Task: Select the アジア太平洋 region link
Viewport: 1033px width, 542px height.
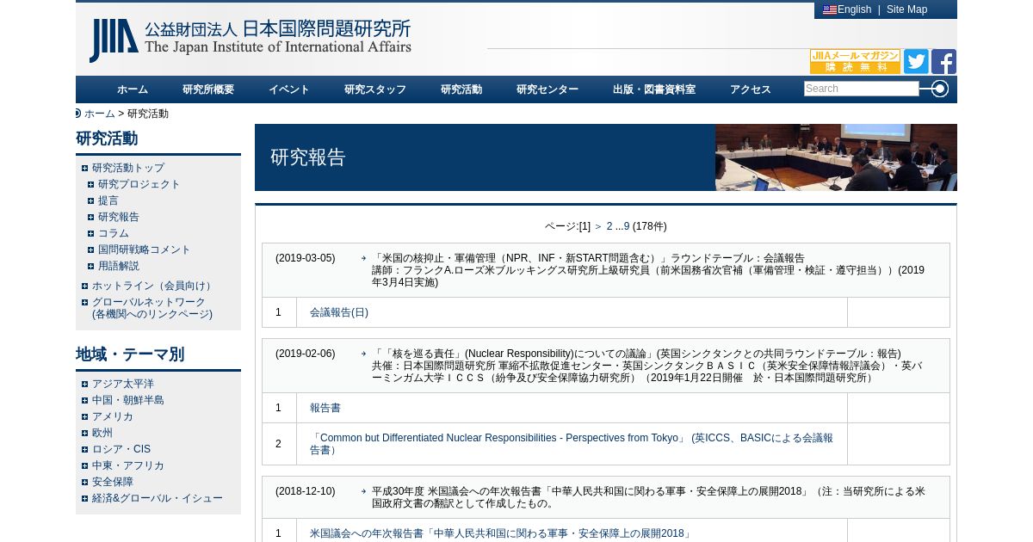Action: pos(123,384)
